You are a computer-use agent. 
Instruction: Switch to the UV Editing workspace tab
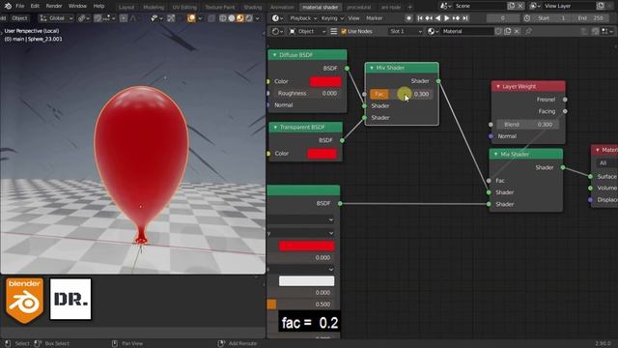[184, 7]
